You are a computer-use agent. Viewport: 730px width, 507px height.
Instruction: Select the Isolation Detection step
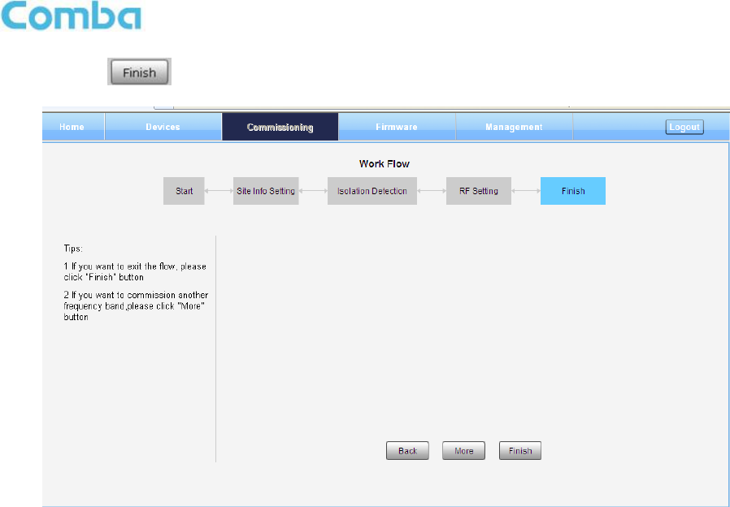point(372,191)
